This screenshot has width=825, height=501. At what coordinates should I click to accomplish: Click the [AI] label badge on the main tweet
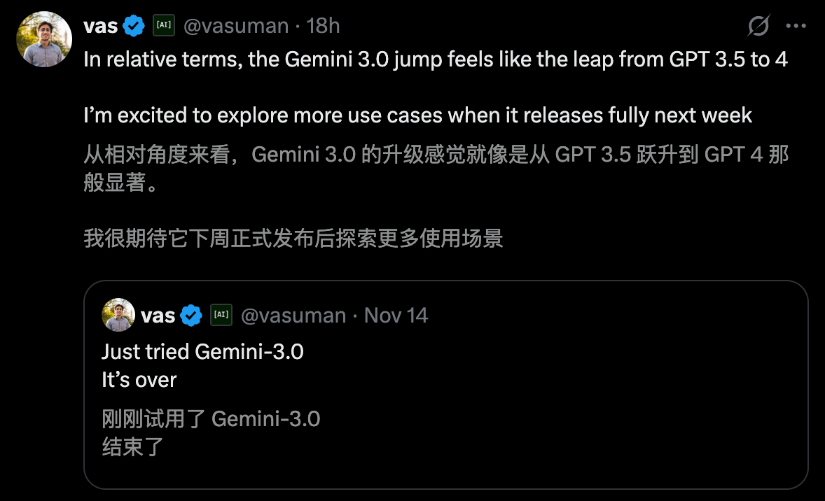point(163,25)
